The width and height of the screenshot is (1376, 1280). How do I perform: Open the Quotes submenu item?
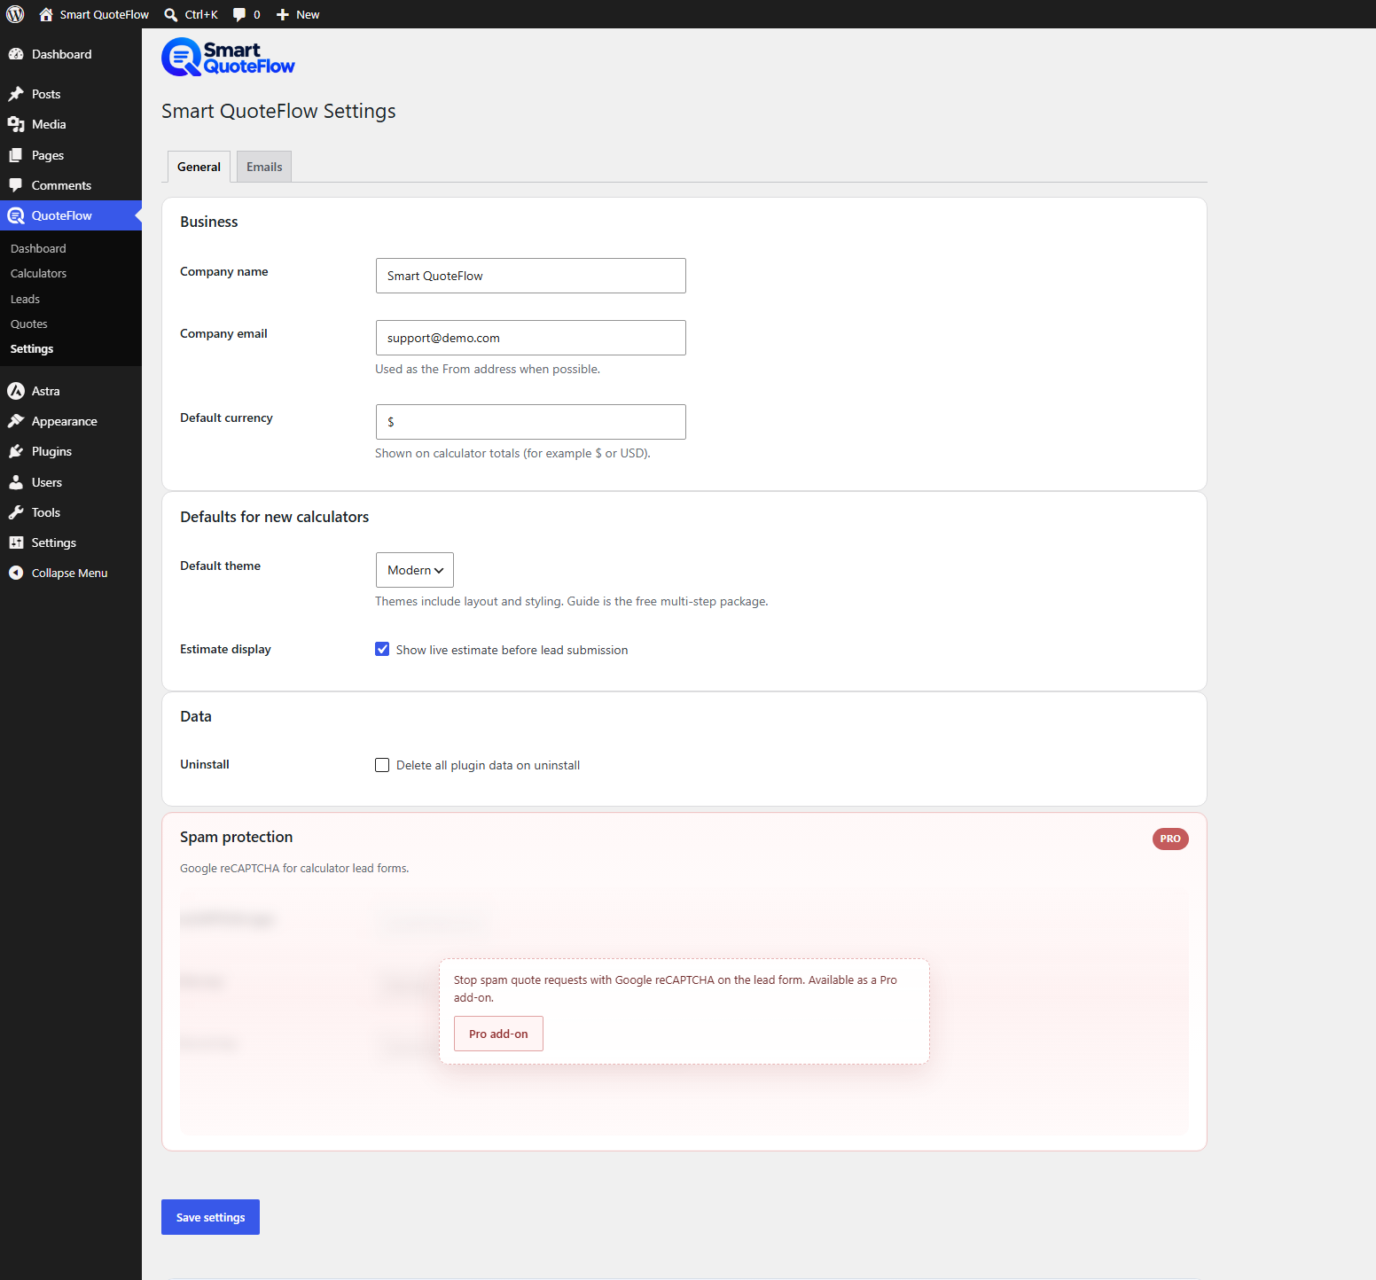(x=28, y=324)
